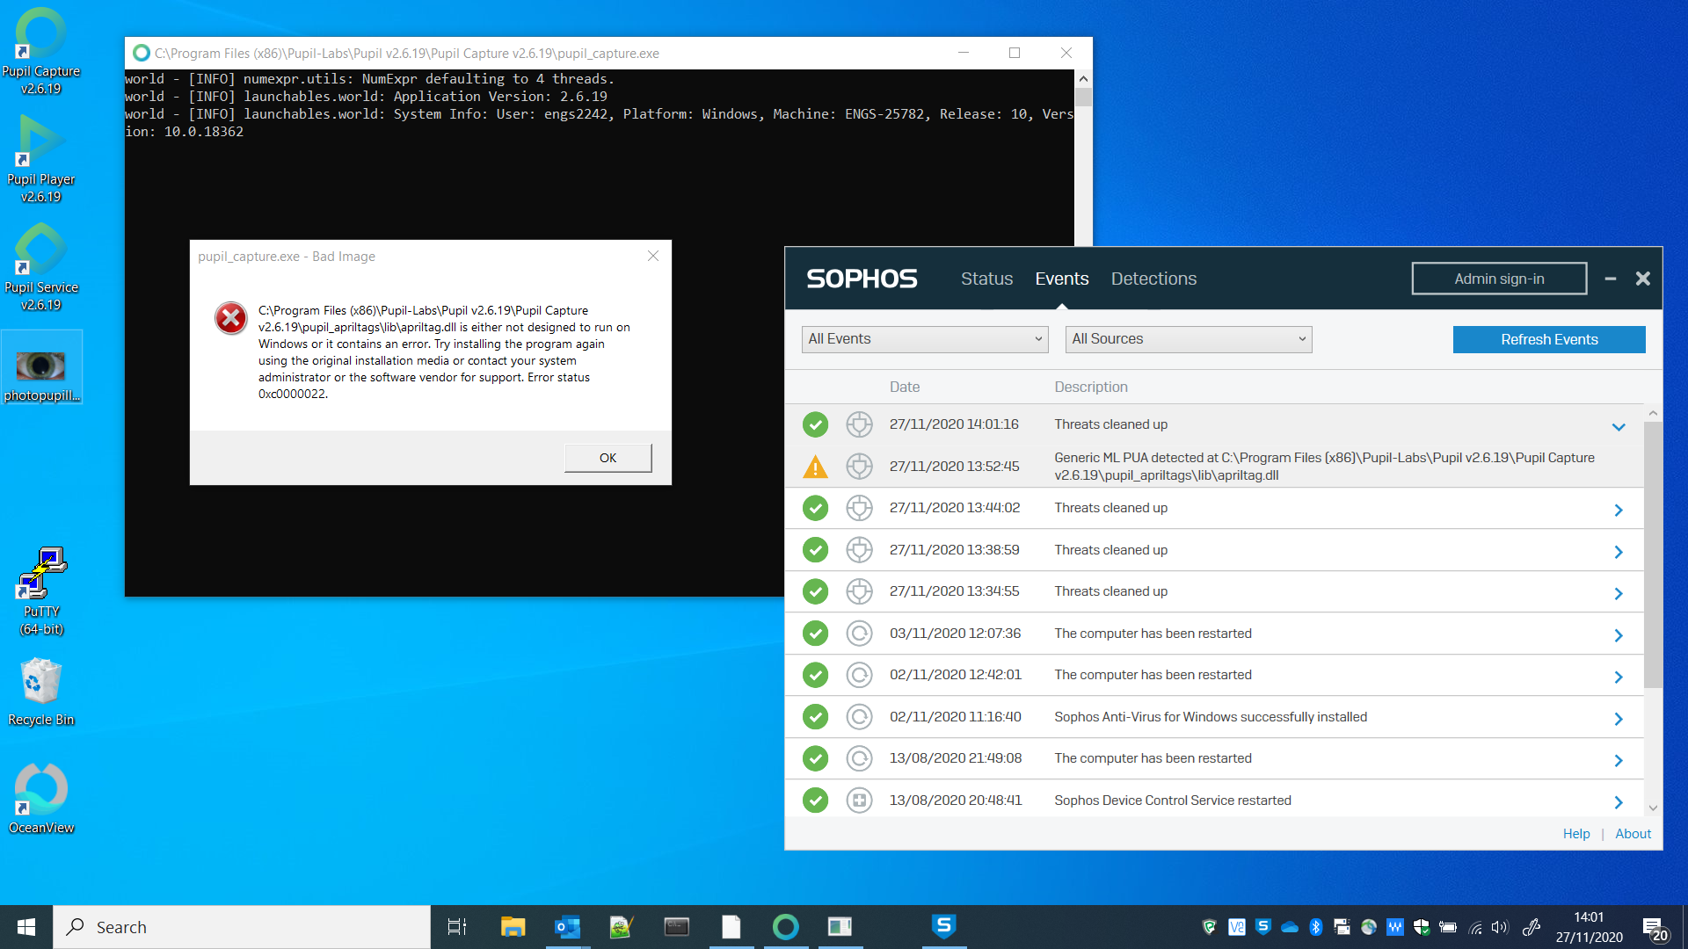
Task: Collapse the 14:01:16 Threats cleaned up event
Action: [x=1619, y=426]
